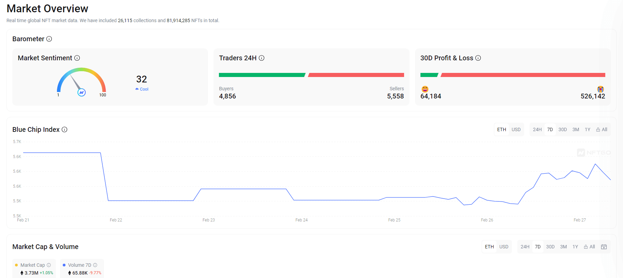This screenshot has height=278, width=623.
Task: Select locked All range for Blue Chip Index
Action: click(602, 129)
